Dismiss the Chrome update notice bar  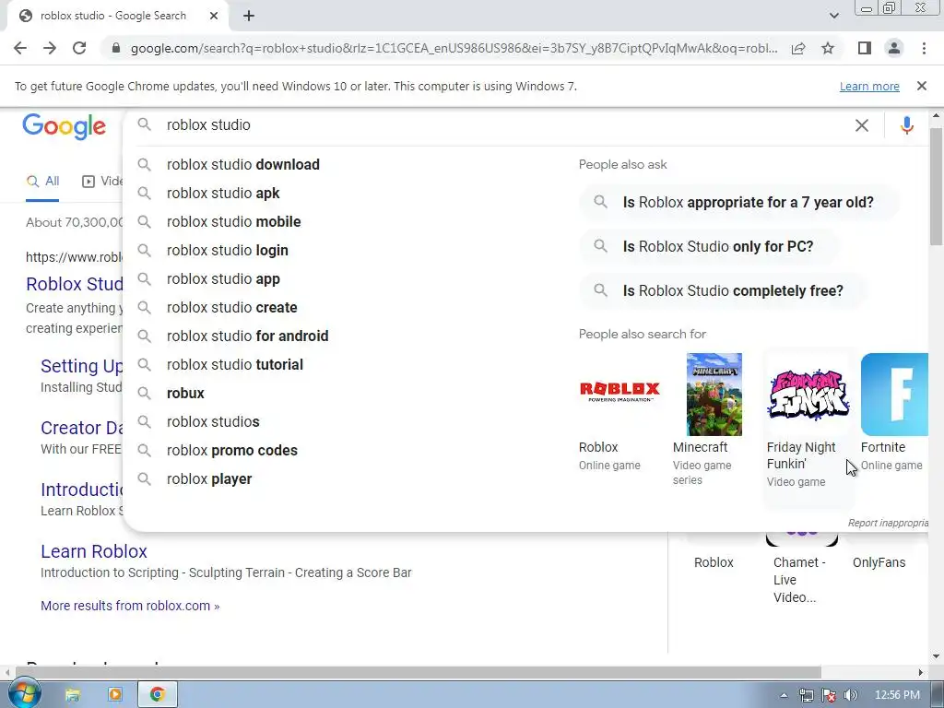922,86
